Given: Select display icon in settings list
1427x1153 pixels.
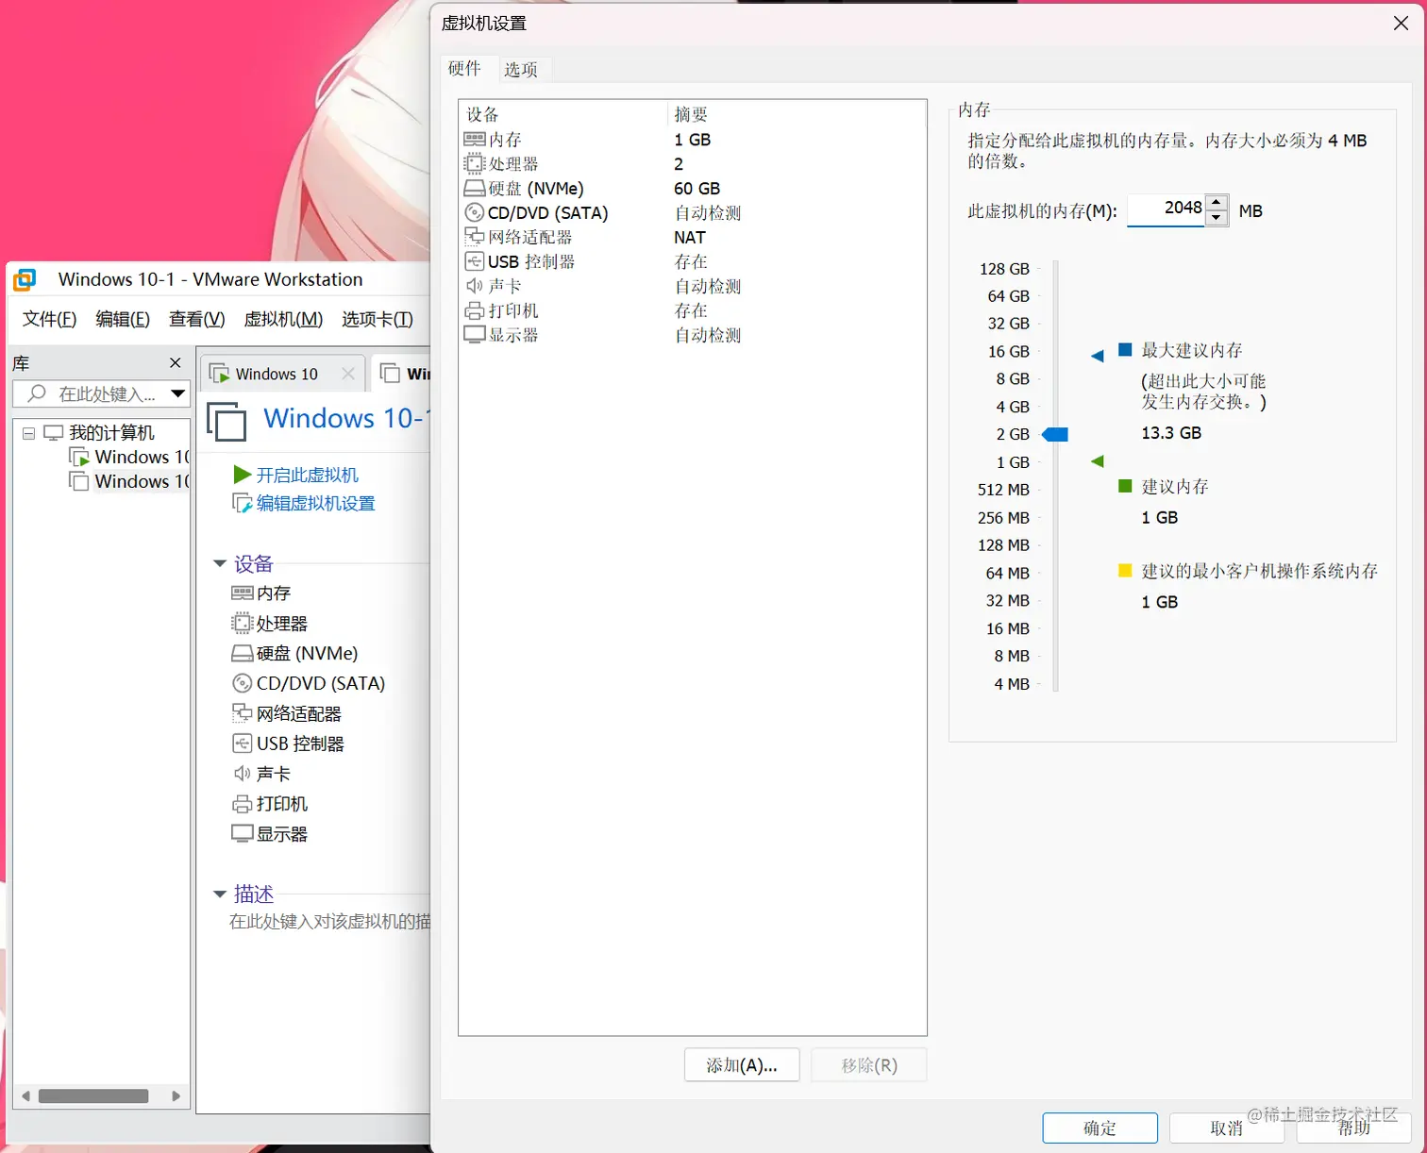Looking at the screenshot, I should click(475, 335).
